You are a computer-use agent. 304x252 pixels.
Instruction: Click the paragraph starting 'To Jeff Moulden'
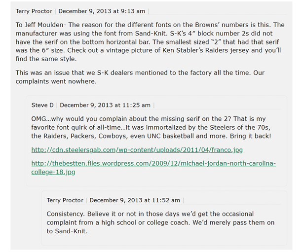[150, 42]
